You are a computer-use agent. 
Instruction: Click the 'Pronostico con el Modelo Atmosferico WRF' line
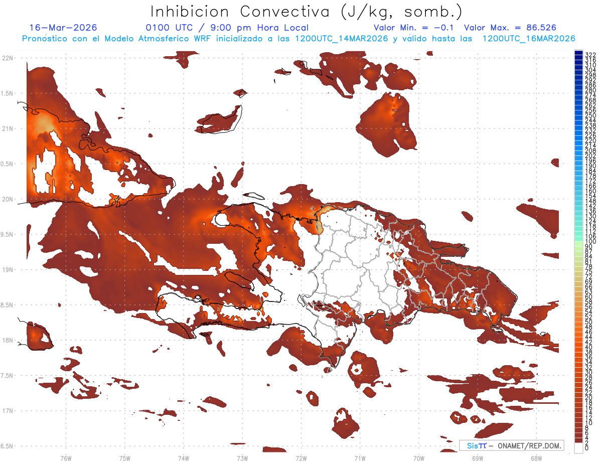298,39
